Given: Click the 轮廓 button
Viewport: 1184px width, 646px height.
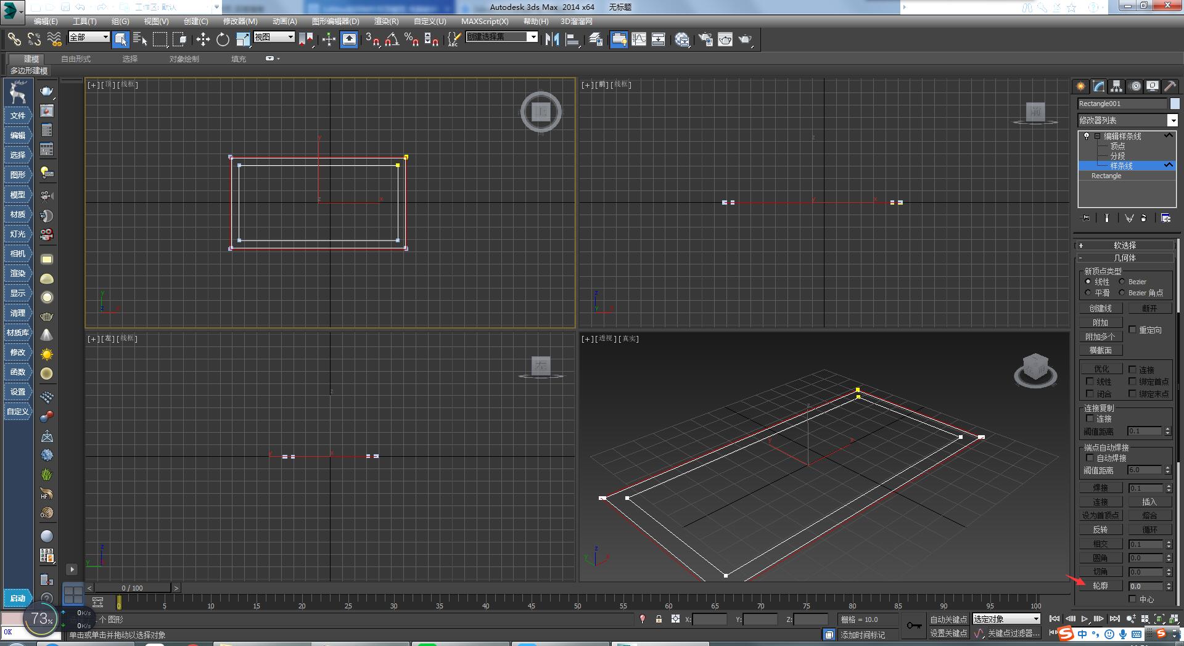Looking at the screenshot, I should pyautogui.click(x=1102, y=586).
